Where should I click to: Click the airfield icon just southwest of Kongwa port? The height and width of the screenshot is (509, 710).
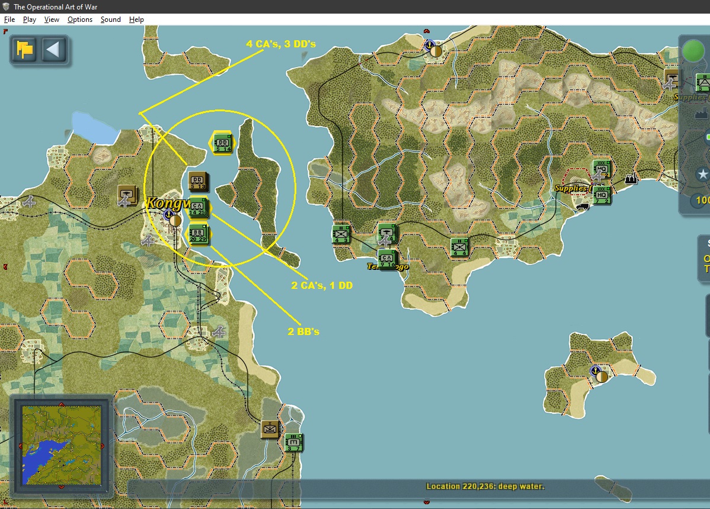[148, 240]
